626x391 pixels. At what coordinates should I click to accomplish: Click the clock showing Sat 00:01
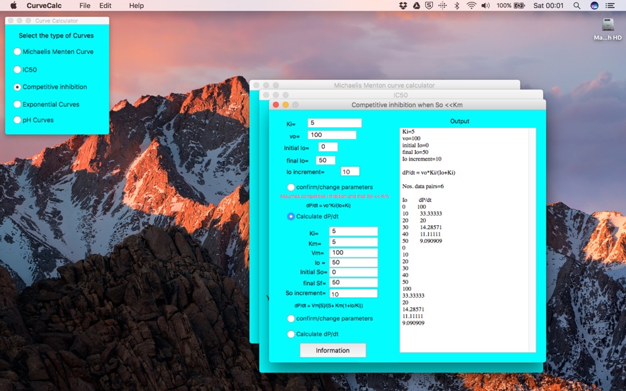tap(548, 5)
